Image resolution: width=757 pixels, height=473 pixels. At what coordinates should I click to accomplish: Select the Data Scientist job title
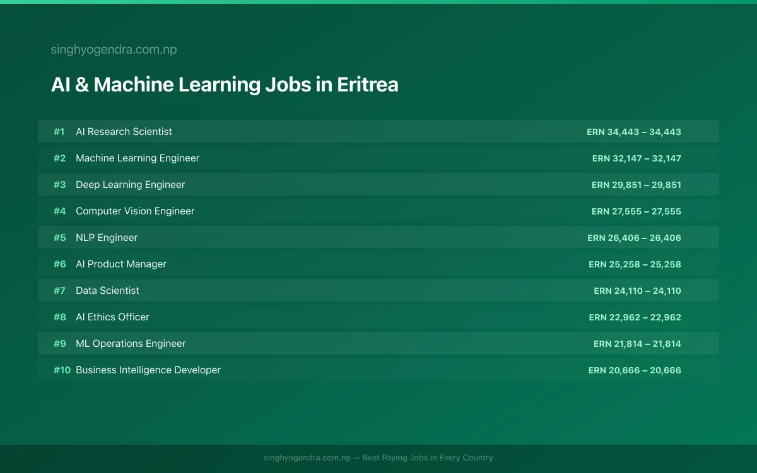click(x=107, y=291)
